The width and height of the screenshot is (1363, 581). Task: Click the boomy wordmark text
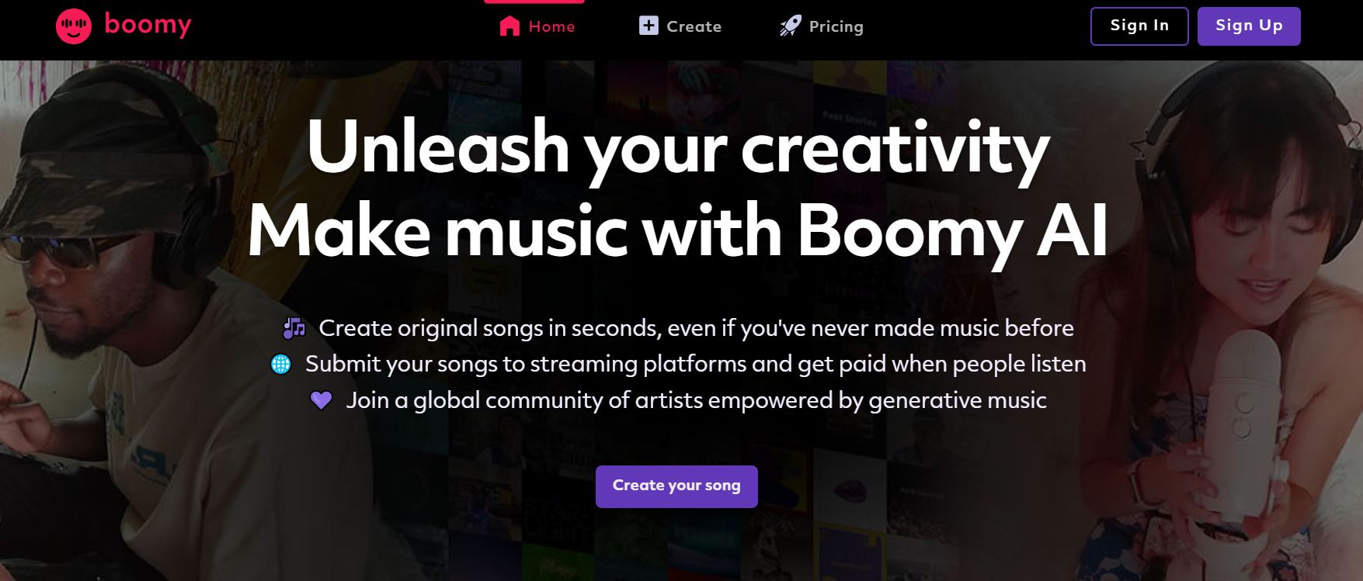[148, 25]
